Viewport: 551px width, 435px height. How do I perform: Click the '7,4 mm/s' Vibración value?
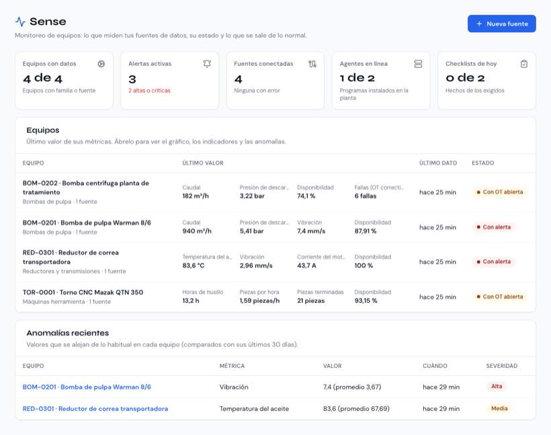click(311, 231)
